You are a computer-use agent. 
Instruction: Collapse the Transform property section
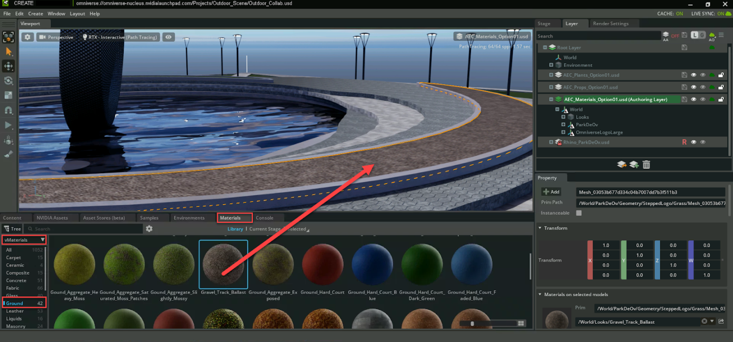click(x=540, y=228)
